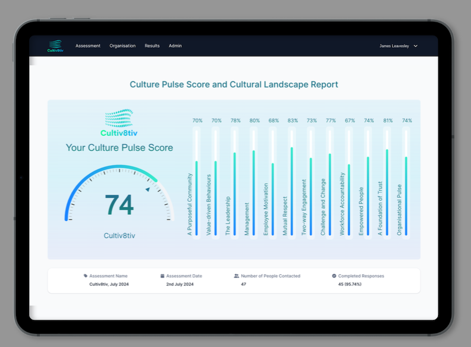This screenshot has height=347, width=471.
Task: Click the calendar icon beside Assessment Date
Action: 163,276
